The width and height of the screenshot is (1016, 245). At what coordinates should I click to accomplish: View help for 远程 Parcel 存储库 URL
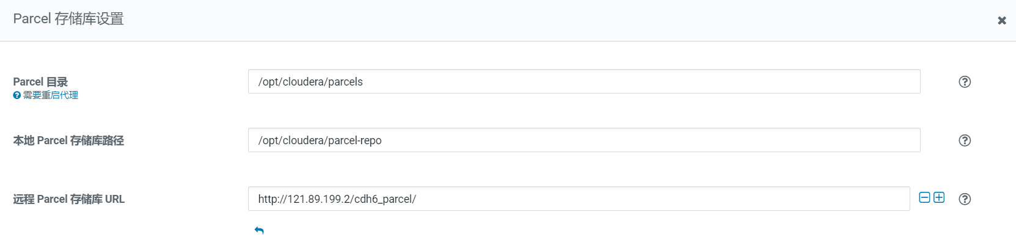[965, 199]
